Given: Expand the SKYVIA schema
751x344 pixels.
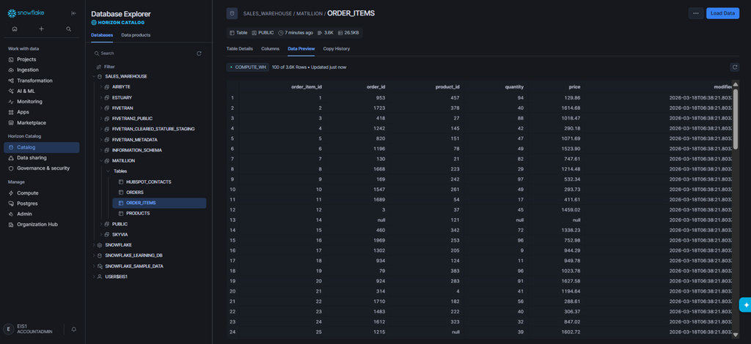Looking at the screenshot, I should click(101, 235).
